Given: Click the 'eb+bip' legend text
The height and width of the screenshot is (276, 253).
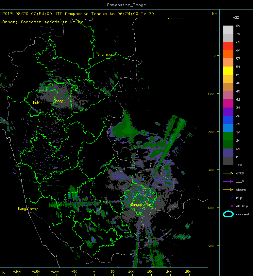Looking at the screenshot, I should click(242, 206).
